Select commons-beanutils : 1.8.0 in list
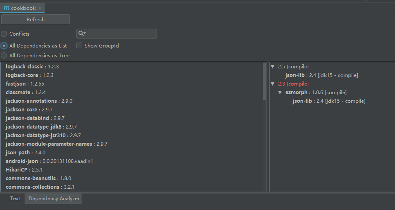Image resolution: width=395 pixels, height=210 pixels. tap(38, 178)
